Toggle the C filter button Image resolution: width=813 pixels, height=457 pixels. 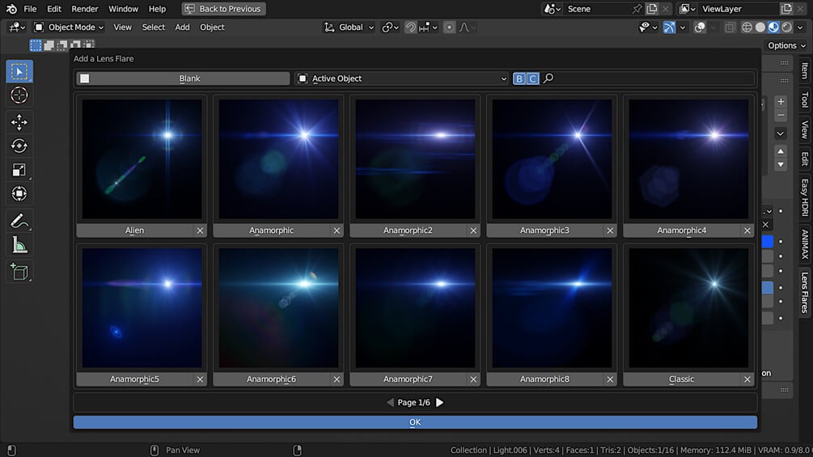532,78
